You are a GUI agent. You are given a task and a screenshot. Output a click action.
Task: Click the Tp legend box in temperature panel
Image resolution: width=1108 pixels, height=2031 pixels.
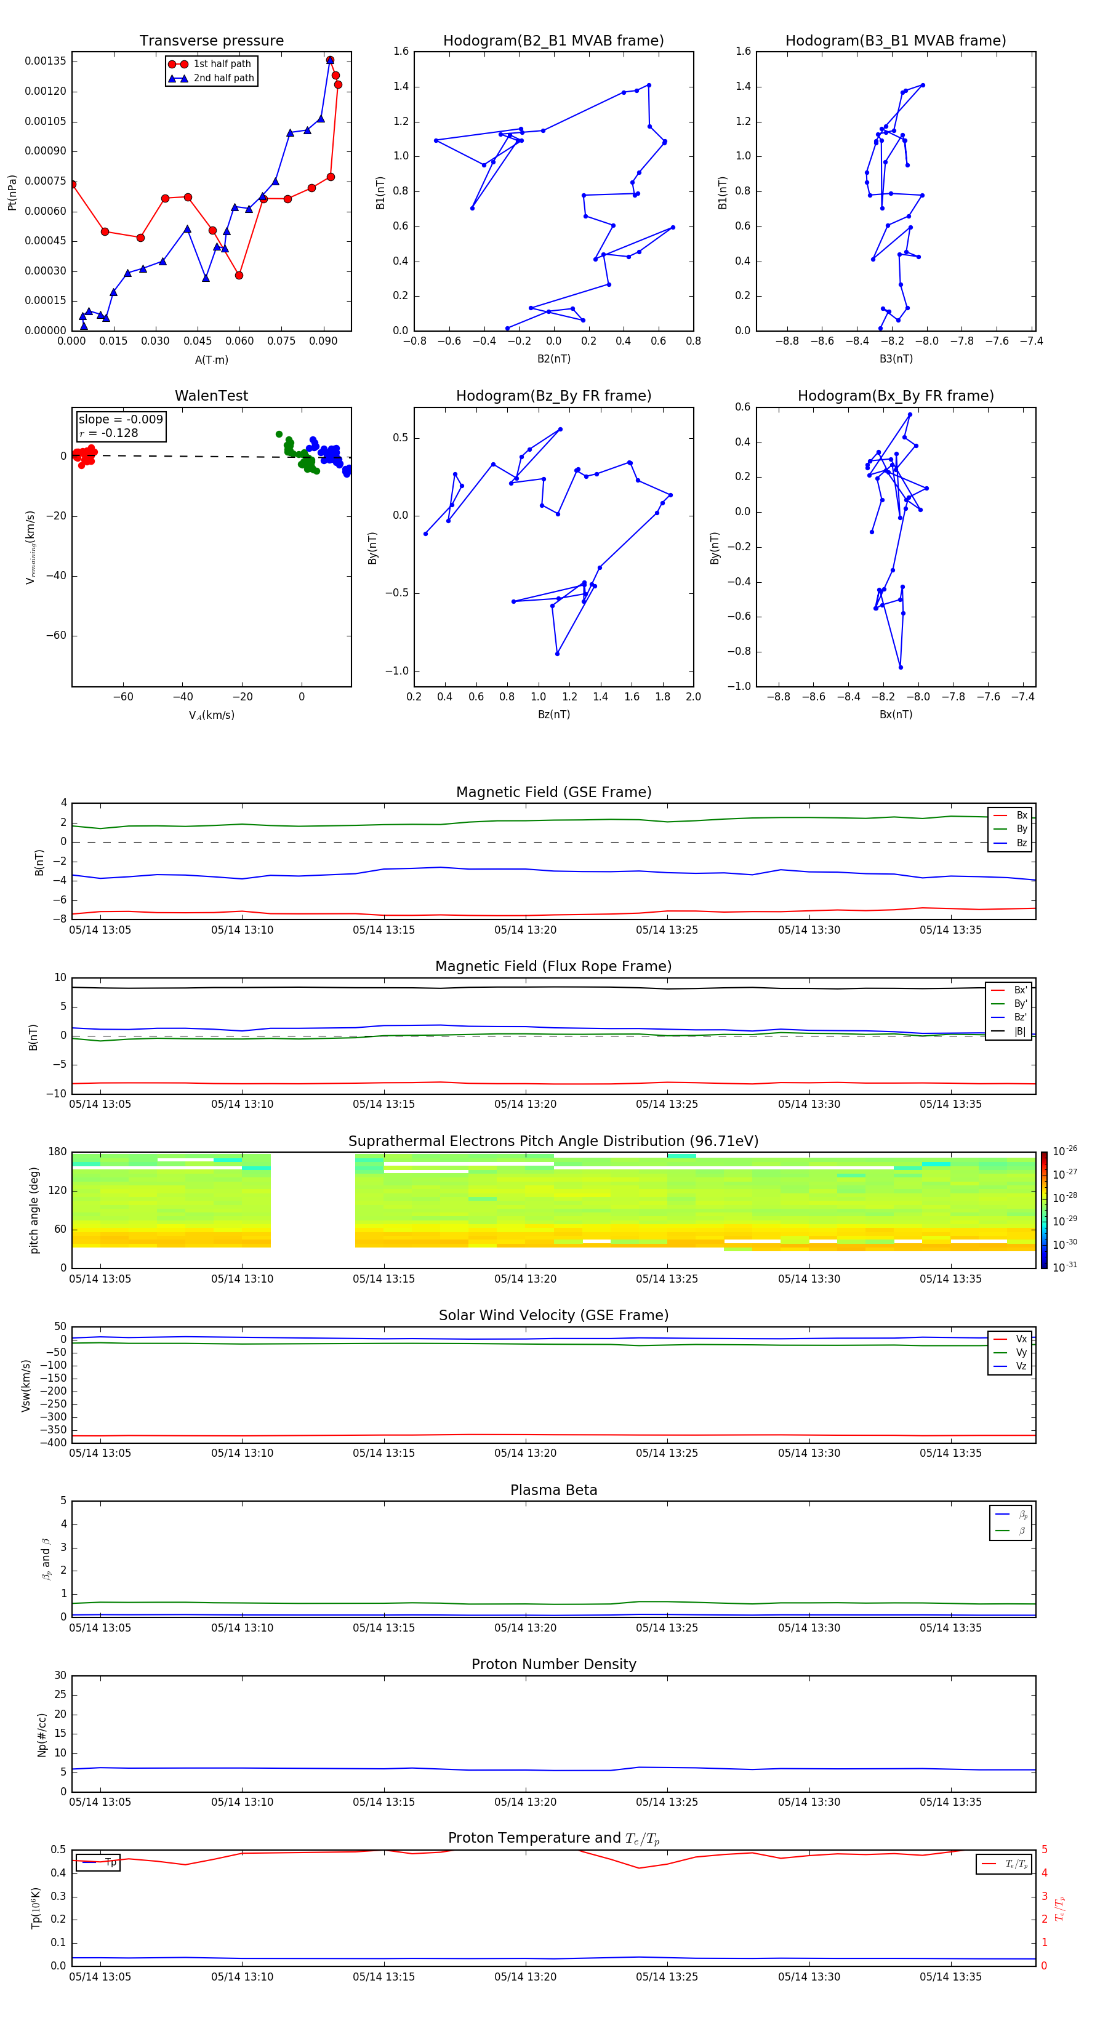[x=98, y=1862]
